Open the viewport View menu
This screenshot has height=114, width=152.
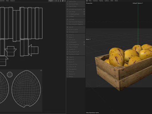pos(90,1)
